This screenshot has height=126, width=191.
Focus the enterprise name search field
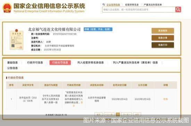(139, 9)
